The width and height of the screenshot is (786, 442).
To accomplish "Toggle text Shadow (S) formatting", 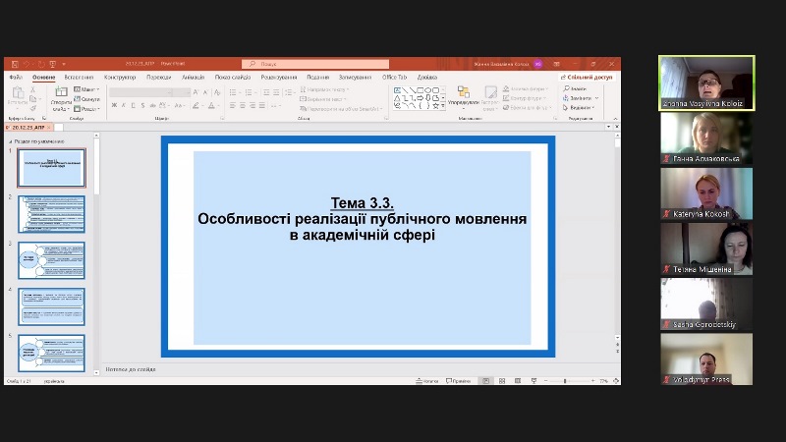I will tap(142, 105).
